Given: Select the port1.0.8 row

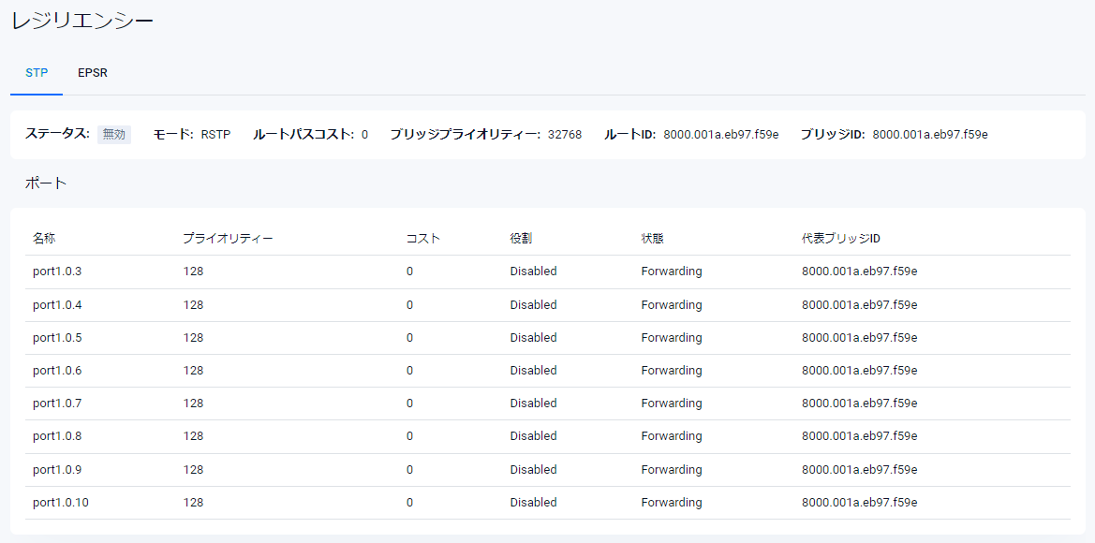Looking at the screenshot, I should [57, 436].
